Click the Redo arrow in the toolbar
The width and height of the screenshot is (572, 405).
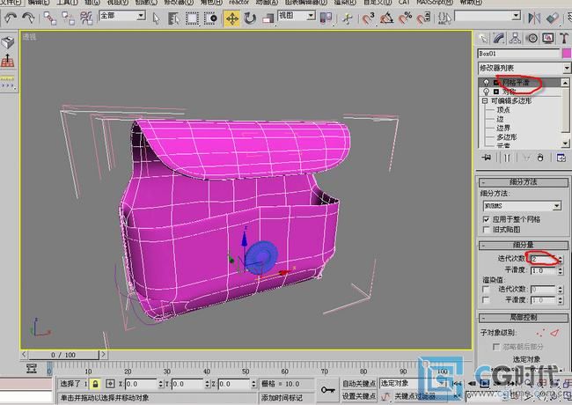[x=28, y=18]
